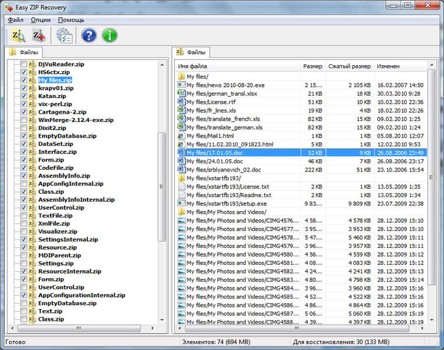Click the folder icon of My files/xstartfb193/
The image size is (444, 350).
181,178
